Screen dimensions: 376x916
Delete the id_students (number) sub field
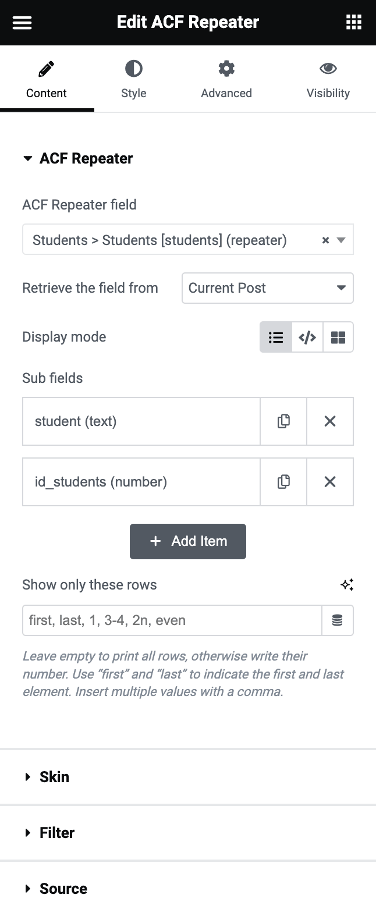click(330, 482)
